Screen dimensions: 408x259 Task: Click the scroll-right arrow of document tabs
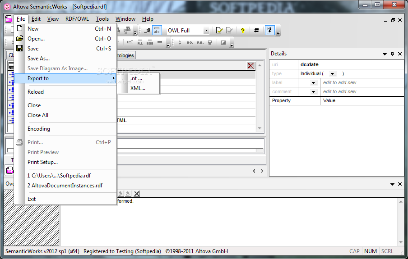(262, 171)
